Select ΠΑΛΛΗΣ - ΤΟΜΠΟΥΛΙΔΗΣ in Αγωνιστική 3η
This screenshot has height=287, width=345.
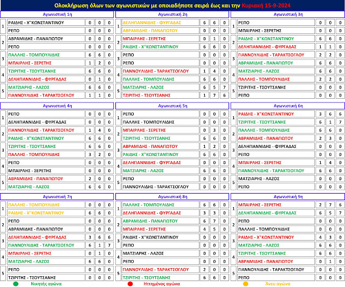point(276,79)
